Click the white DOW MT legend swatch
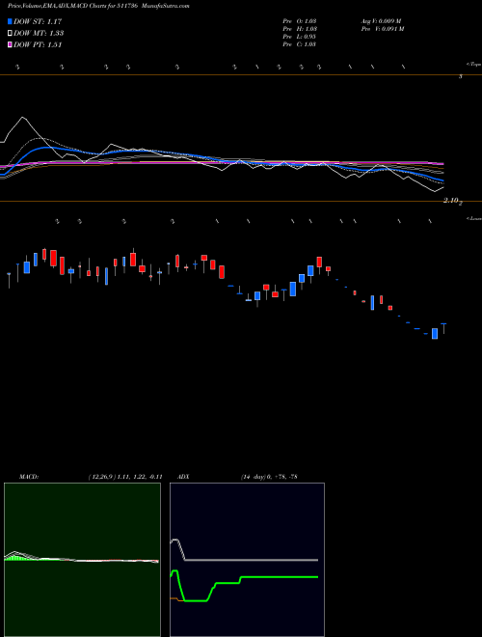 [x=10, y=34]
